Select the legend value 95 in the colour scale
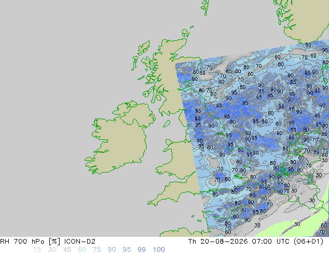 point(127,250)
